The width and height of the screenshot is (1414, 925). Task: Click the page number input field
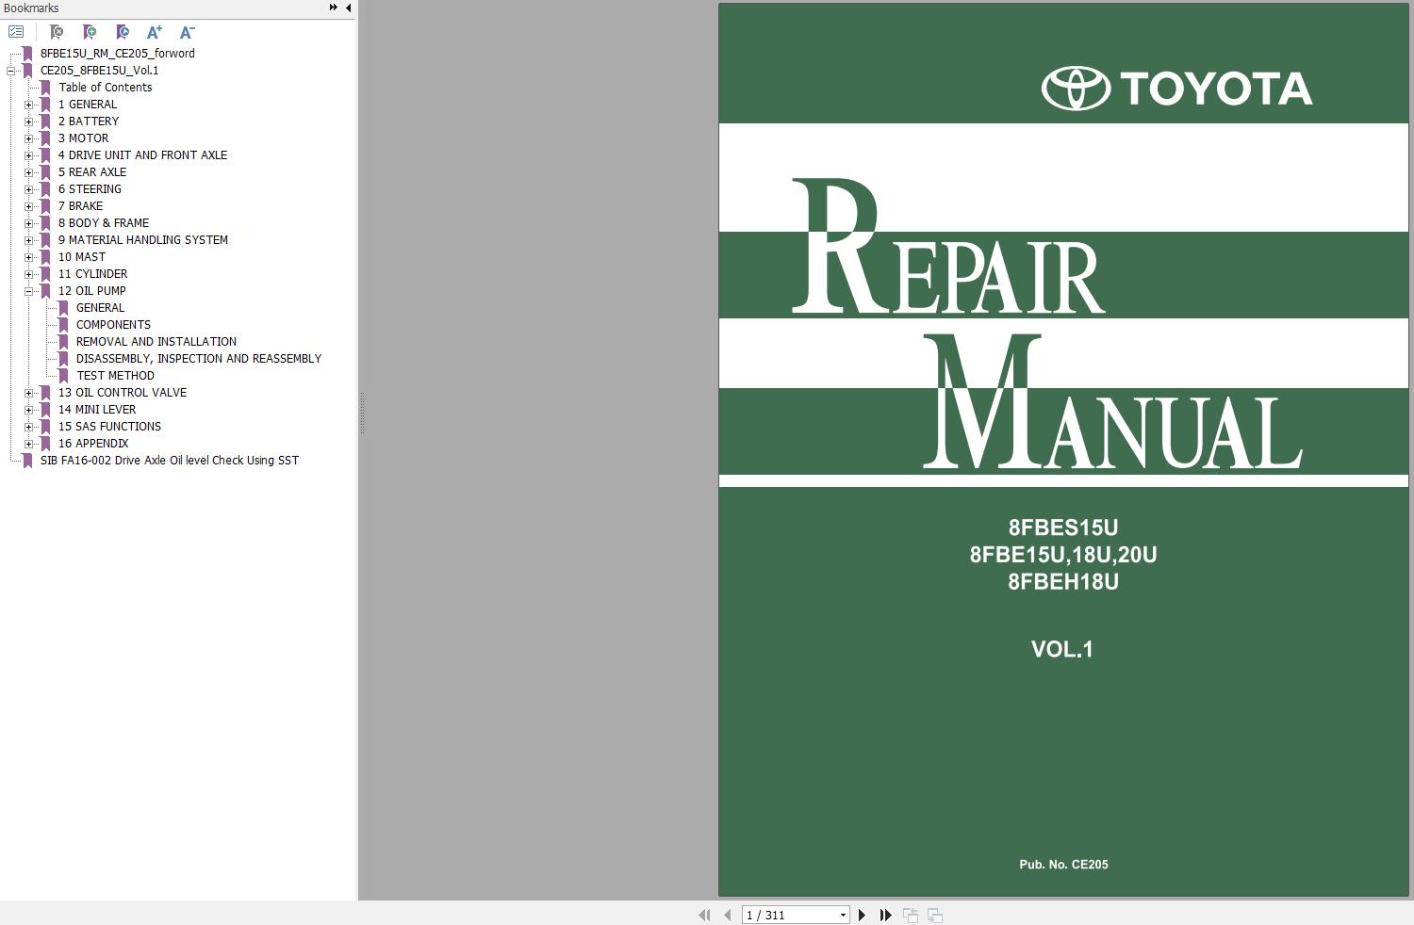pyautogui.click(x=782, y=915)
